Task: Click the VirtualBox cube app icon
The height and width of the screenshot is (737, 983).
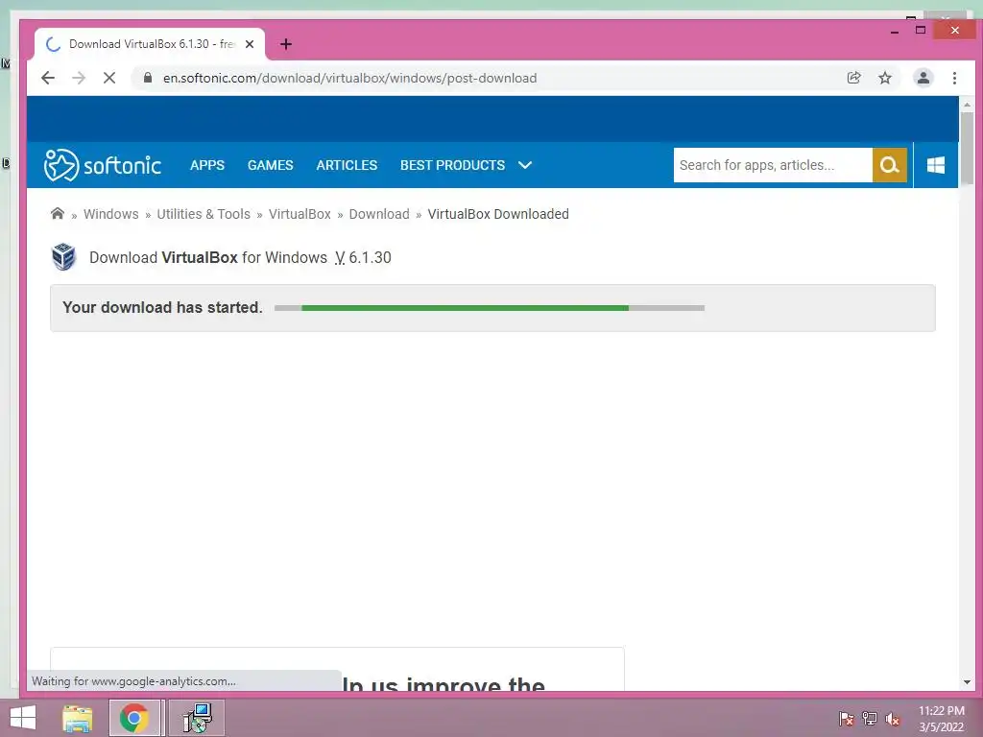Action: [63, 257]
